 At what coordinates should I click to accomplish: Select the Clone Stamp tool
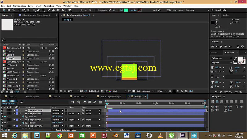tap(53, 10)
